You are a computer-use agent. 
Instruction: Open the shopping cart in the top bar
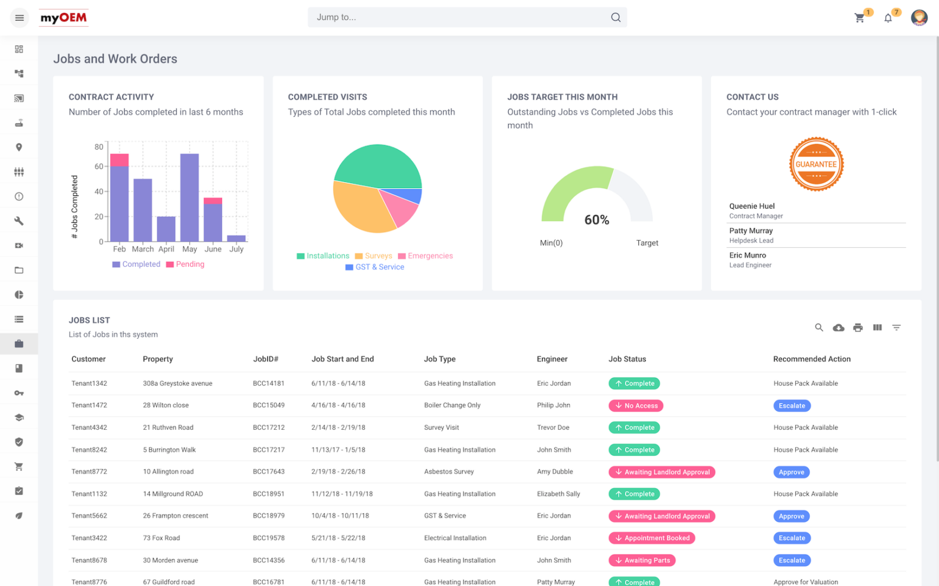point(858,18)
